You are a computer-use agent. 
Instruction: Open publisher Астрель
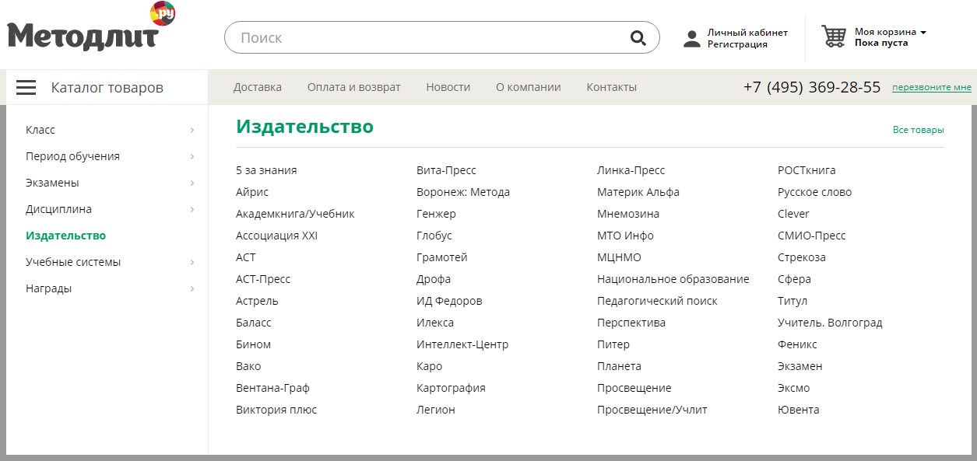[257, 301]
